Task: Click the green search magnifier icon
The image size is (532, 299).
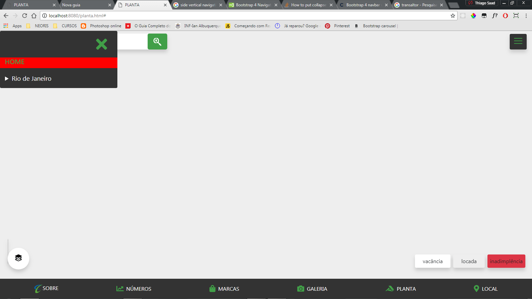Action: coord(157,41)
